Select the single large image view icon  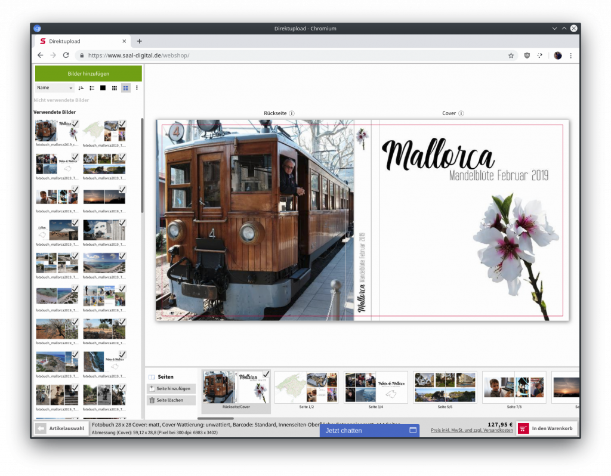click(x=103, y=88)
